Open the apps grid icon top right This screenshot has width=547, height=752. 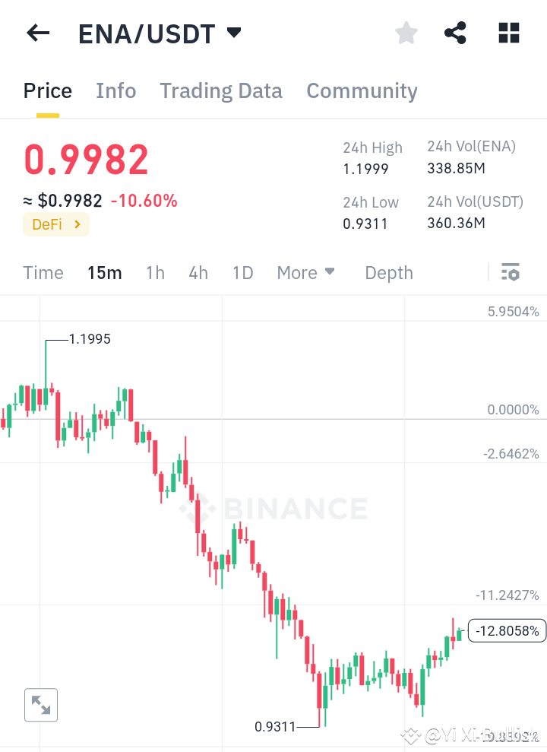pos(507,33)
